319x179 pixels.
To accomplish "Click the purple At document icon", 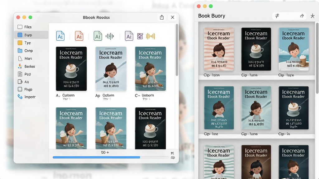I will (129, 36).
